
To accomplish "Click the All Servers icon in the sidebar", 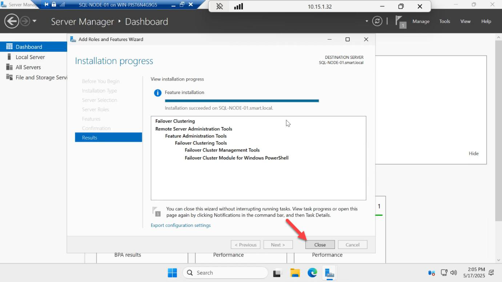I will (9, 67).
